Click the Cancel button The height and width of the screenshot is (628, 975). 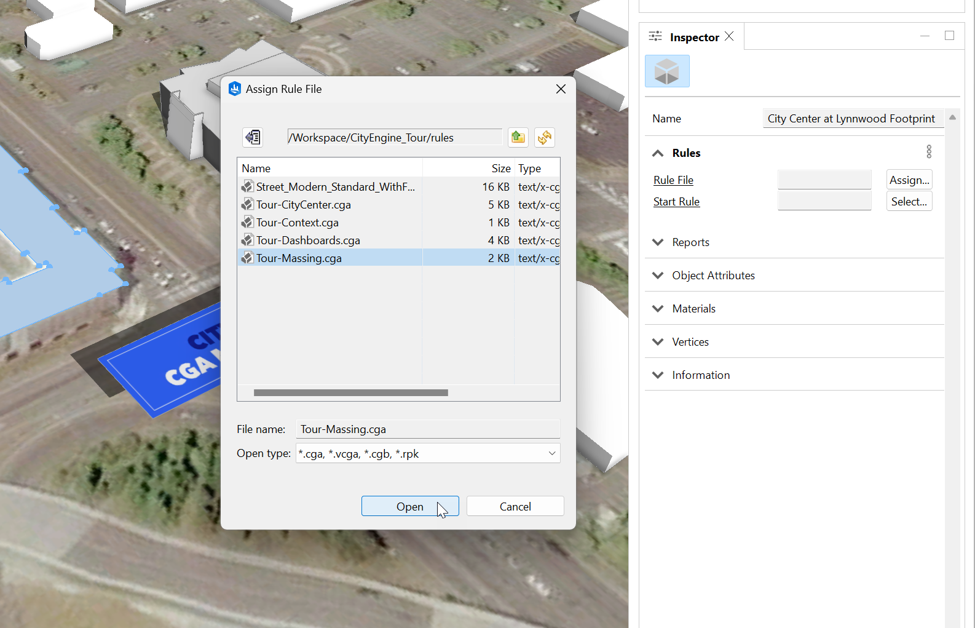pos(515,506)
